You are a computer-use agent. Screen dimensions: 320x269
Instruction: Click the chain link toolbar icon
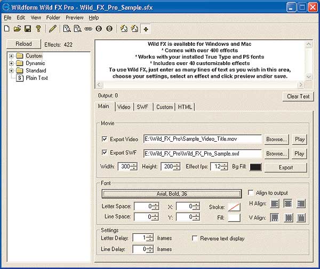88,28
